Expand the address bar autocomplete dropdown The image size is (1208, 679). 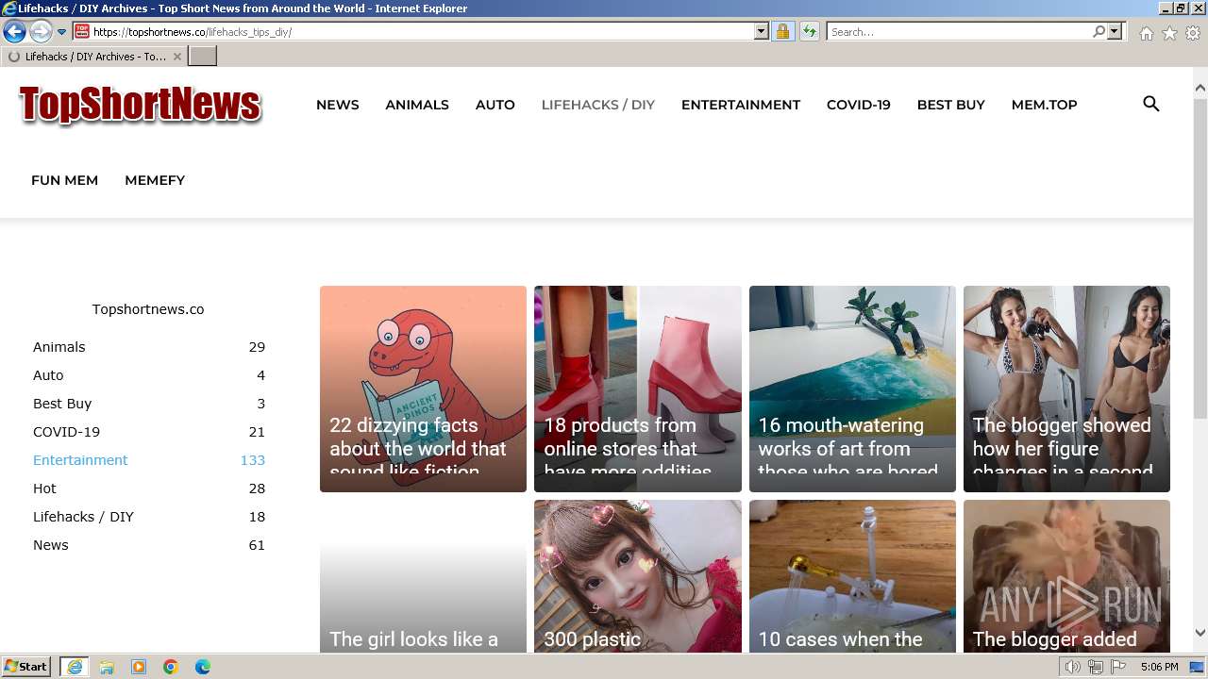[x=762, y=31]
